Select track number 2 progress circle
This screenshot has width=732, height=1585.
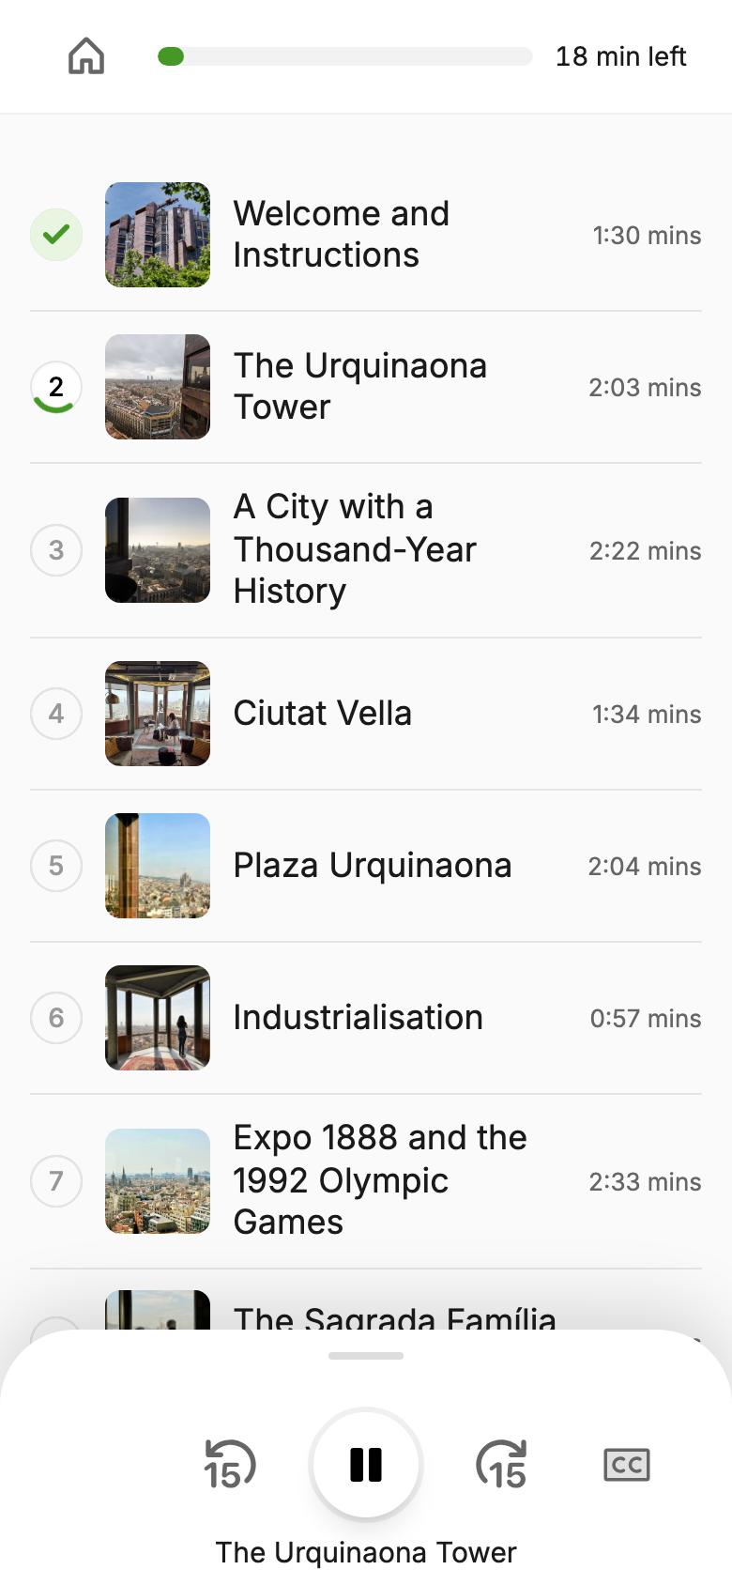pyautogui.click(x=56, y=387)
